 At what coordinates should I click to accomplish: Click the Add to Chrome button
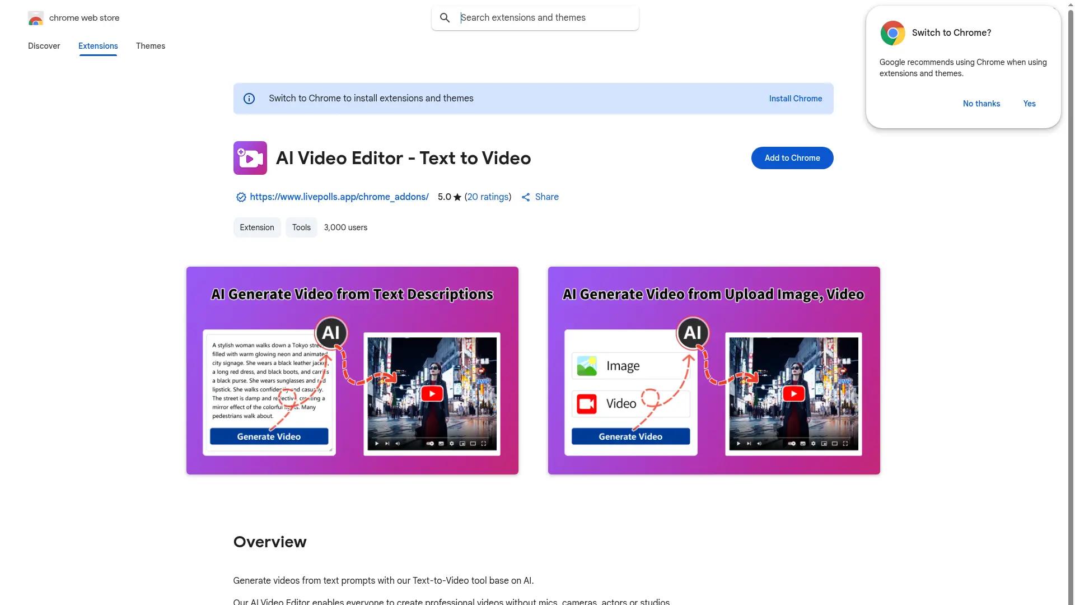792,157
